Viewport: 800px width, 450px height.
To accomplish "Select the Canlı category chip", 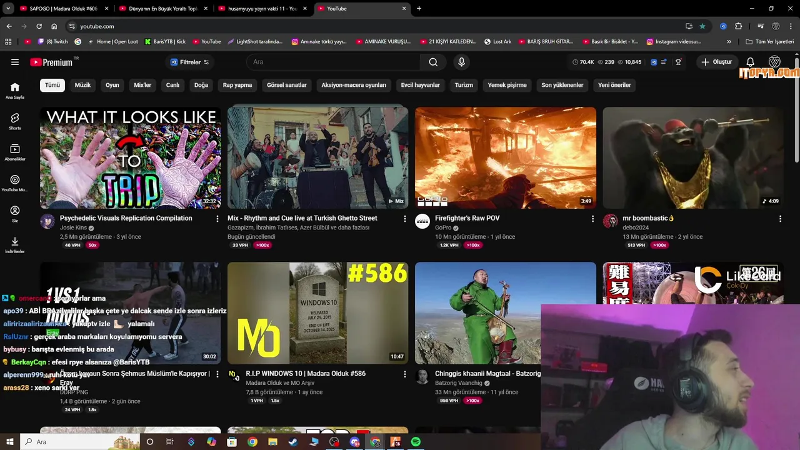I will 172,85.
